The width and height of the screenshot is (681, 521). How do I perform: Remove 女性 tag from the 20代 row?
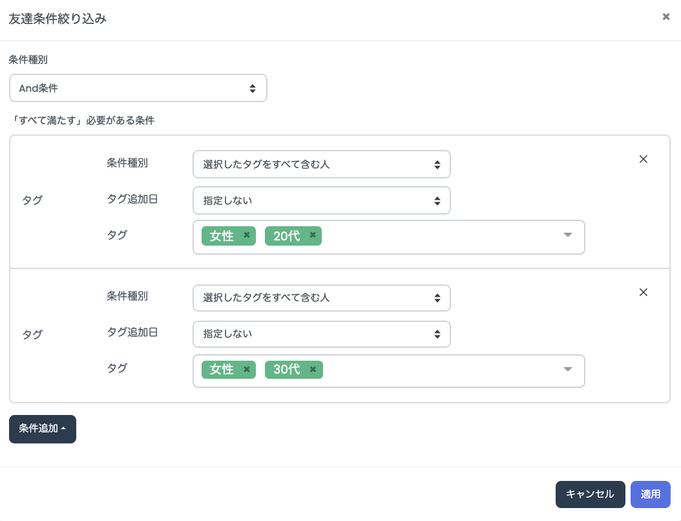(247, 235)
